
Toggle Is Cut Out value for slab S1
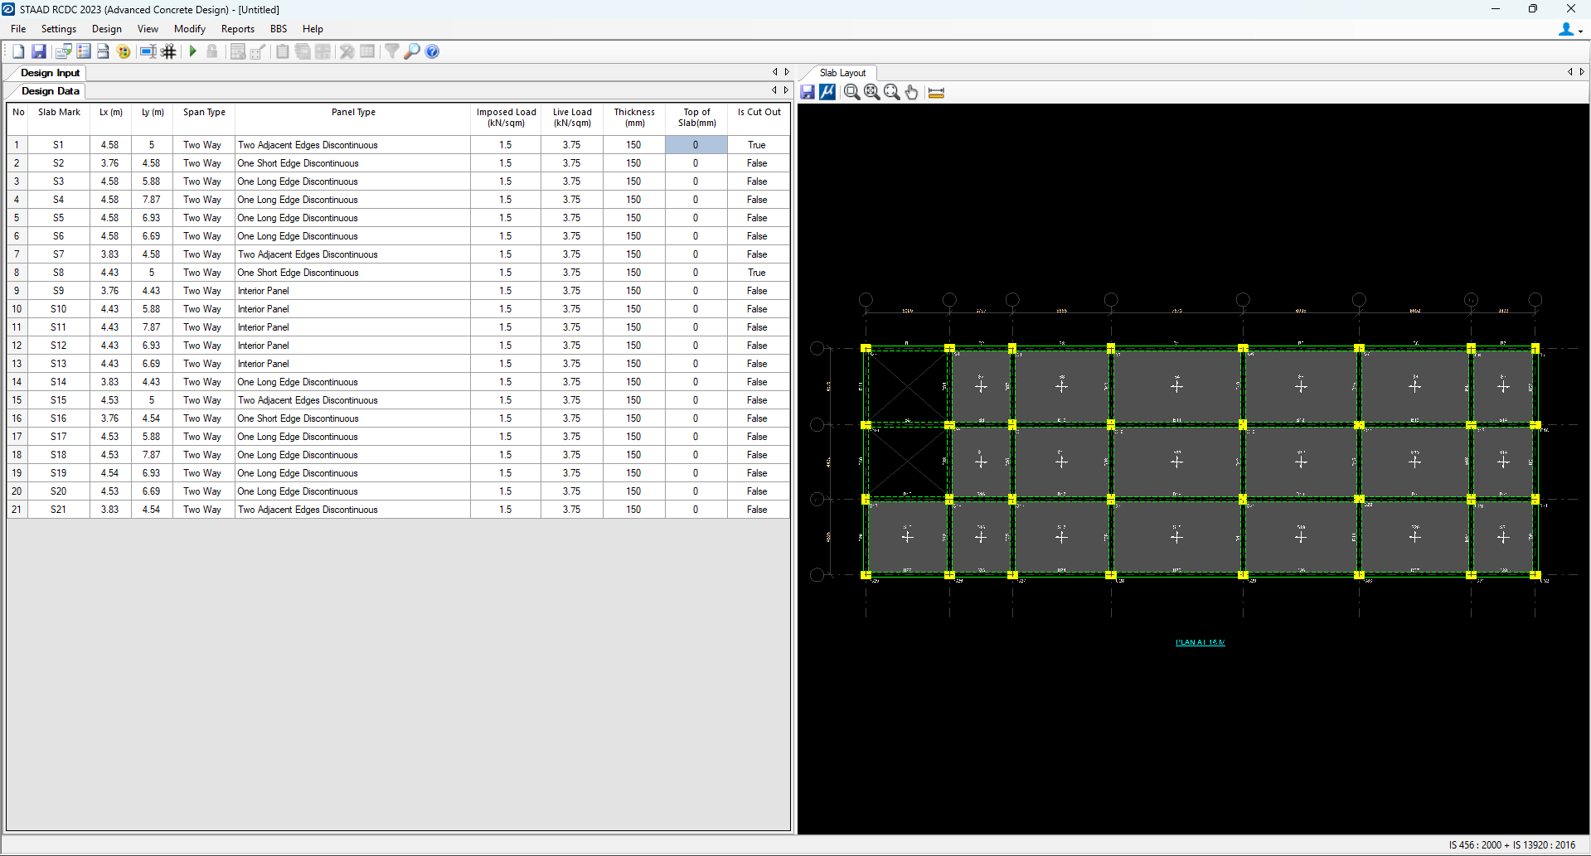(x=757, y=145)
